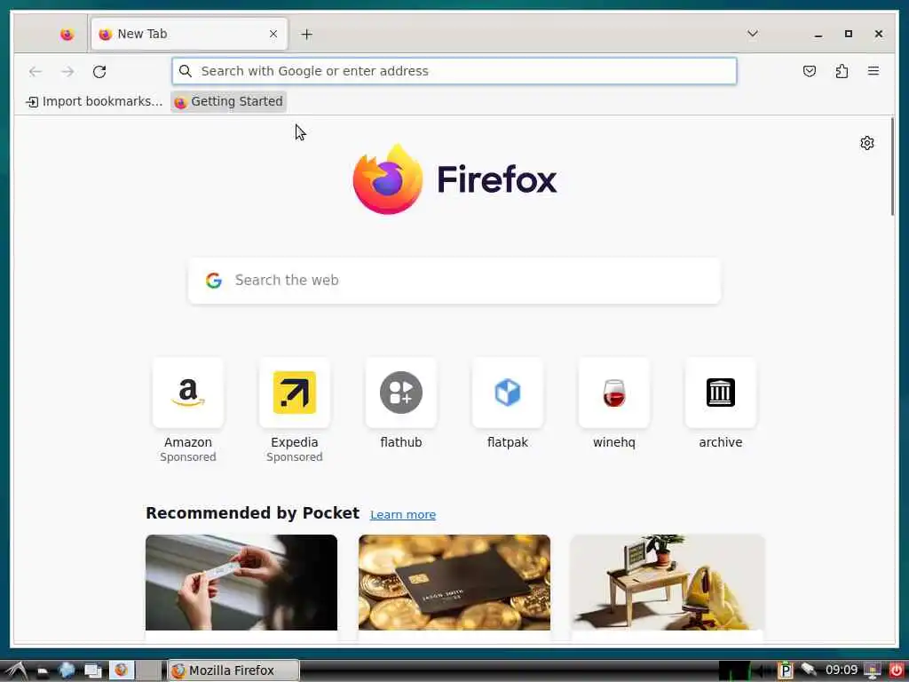Viewport: 909px width, 682px height.
Task: Click the Learn more link beside Pocket heading
Action: 403,514
